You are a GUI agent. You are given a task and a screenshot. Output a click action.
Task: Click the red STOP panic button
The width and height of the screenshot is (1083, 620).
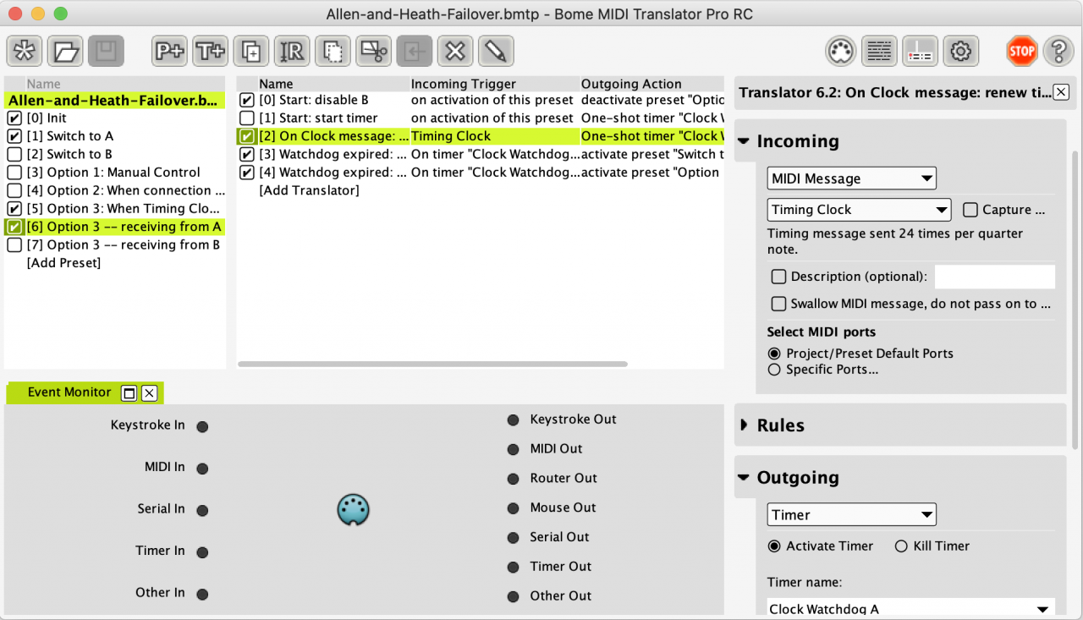pyautogui.click(x=1021, y=52)
